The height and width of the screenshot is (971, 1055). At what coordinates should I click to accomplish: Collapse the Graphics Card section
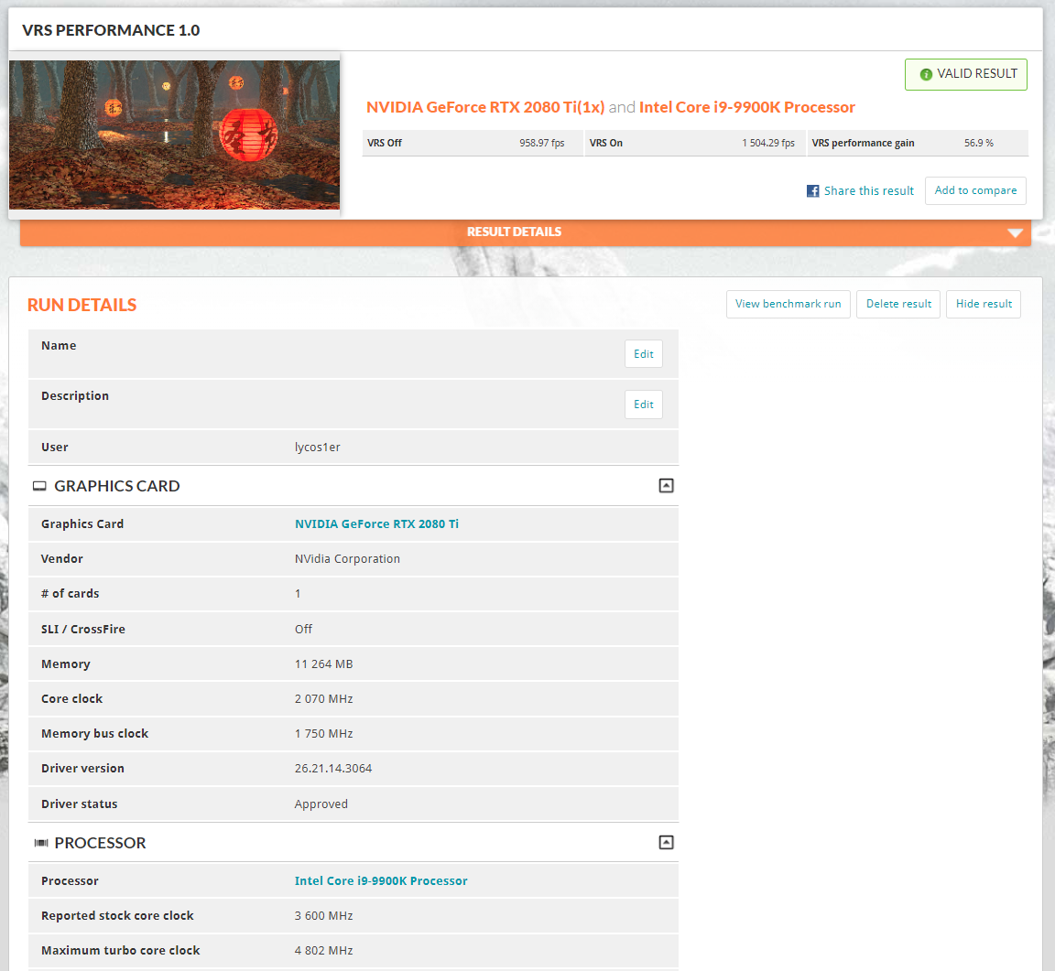[666, 485]
